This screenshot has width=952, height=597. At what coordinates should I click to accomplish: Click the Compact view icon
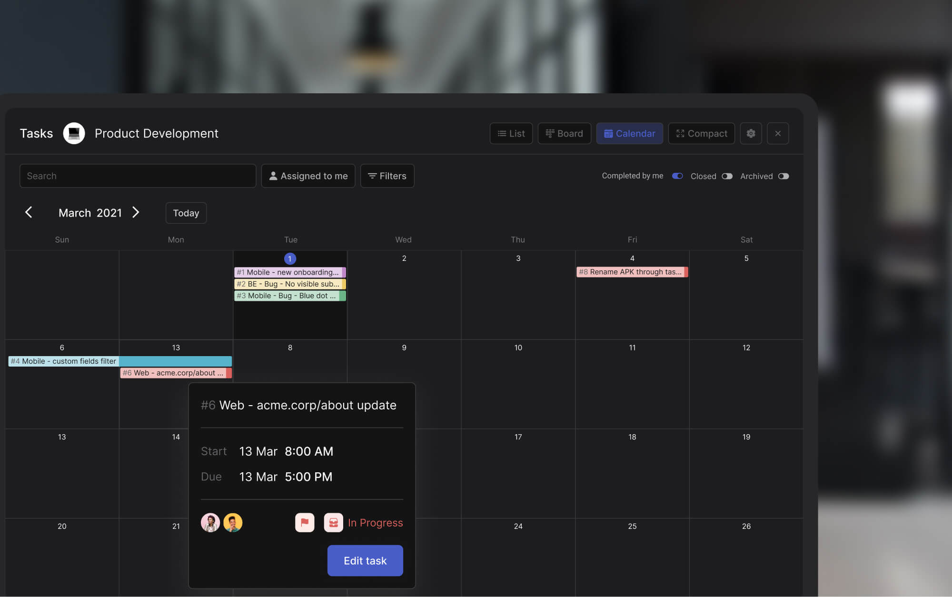point(681,133)
